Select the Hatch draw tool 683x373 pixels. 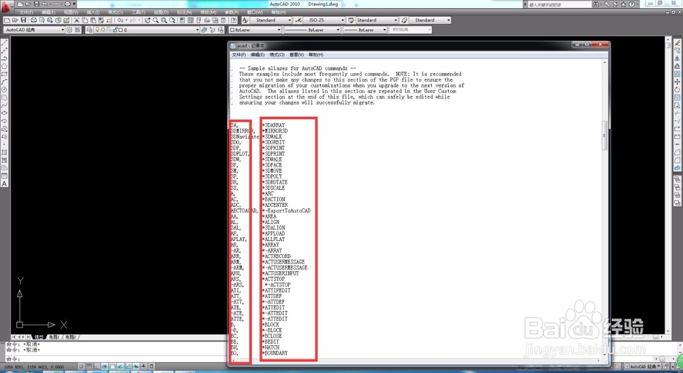[x=4, y=152]
